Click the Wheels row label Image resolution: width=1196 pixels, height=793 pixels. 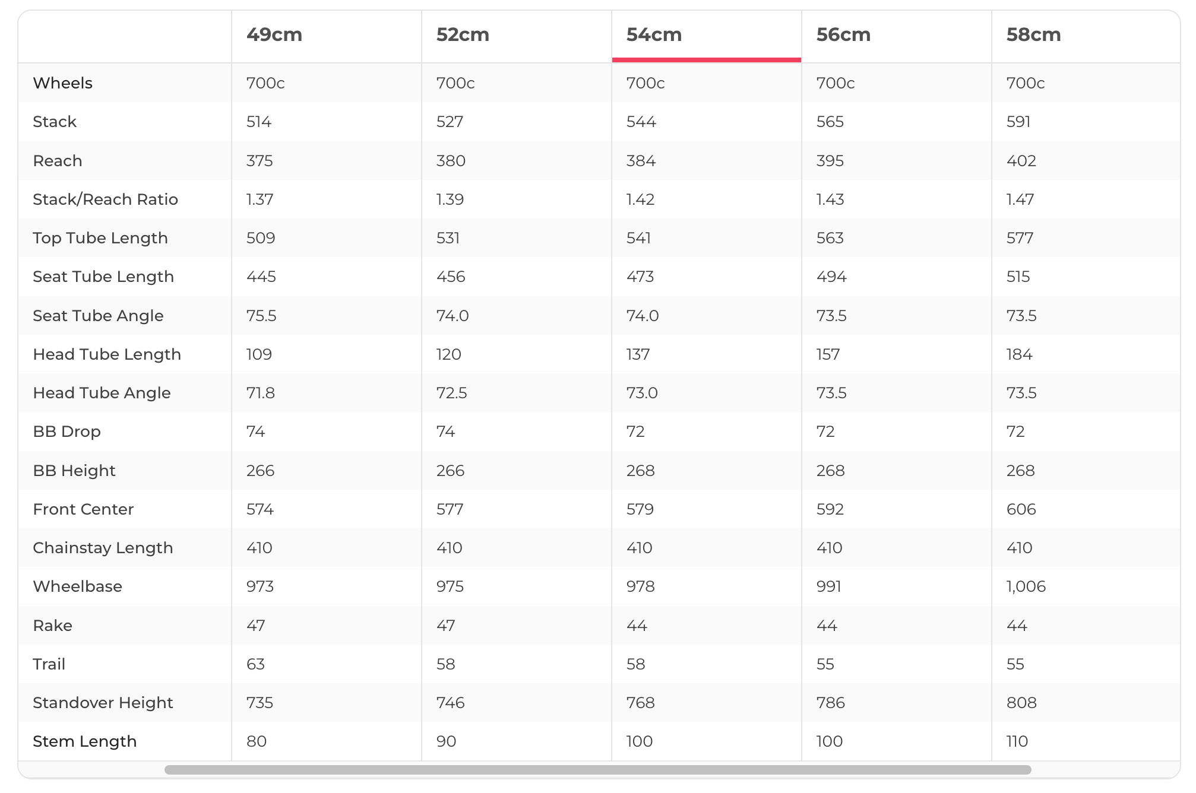[62, 83]
